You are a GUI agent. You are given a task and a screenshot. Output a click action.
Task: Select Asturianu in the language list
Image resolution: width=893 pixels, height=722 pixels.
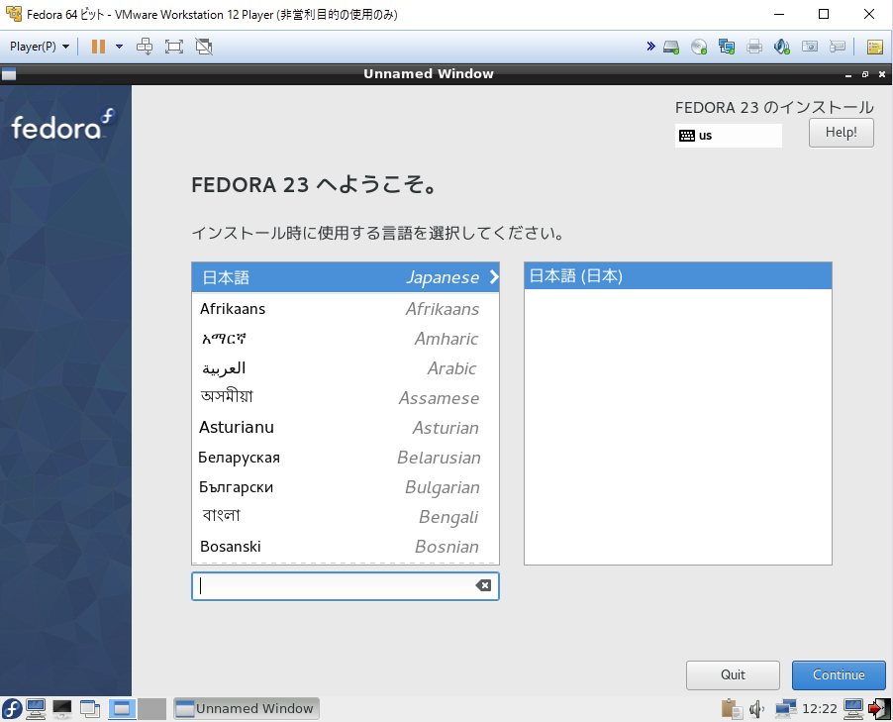tap(346, 428)
